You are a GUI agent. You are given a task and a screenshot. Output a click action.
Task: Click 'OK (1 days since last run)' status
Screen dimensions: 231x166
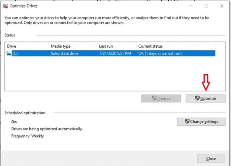coord(160,53)
